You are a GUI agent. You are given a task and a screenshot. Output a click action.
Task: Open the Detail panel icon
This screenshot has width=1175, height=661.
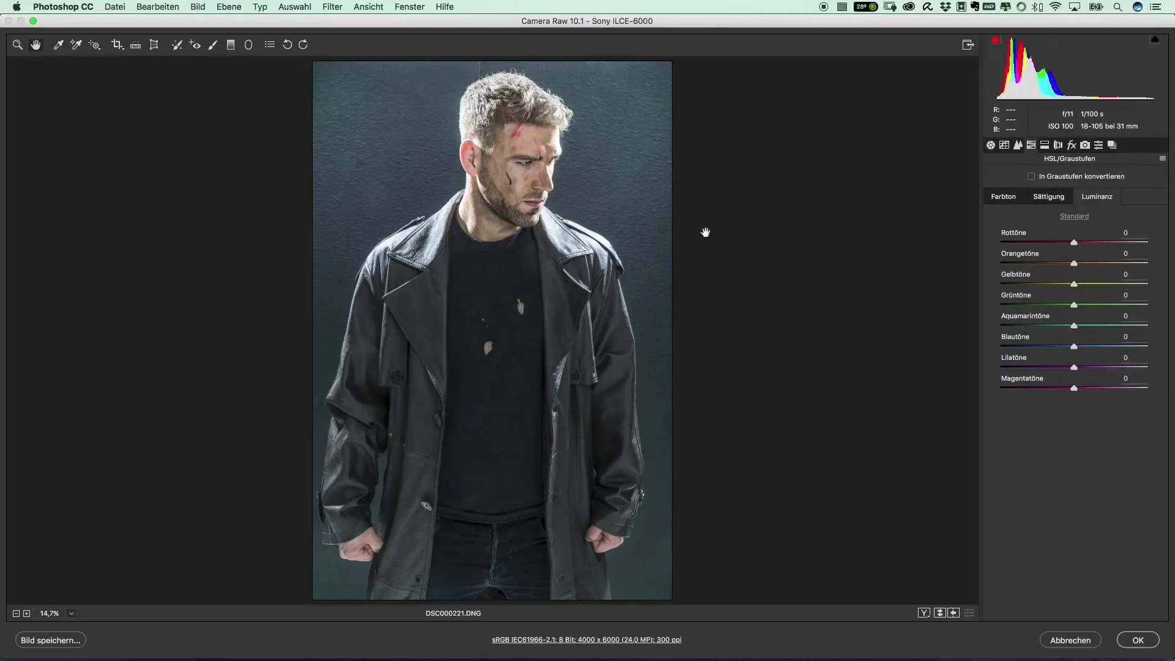point(1018,145)
